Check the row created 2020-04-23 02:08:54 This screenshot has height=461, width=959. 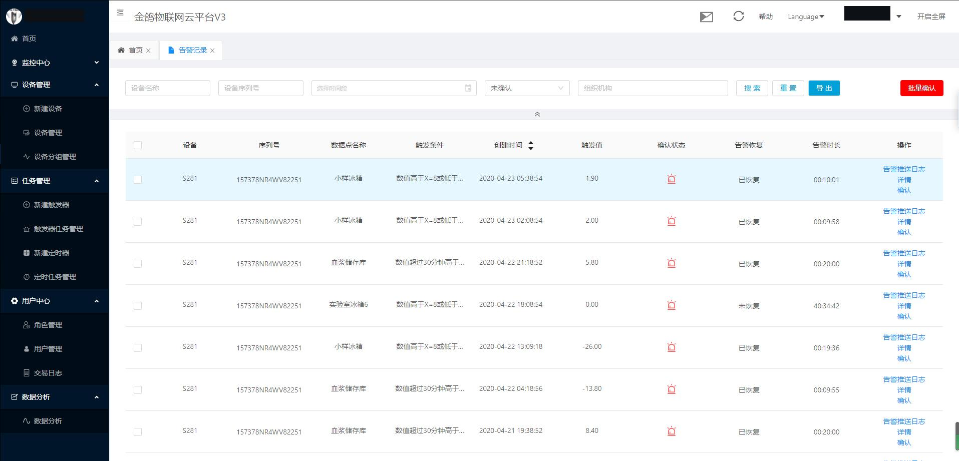click(x=138, y=222)
